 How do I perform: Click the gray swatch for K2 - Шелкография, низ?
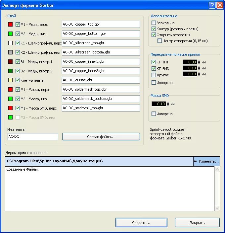pos(10,52)
